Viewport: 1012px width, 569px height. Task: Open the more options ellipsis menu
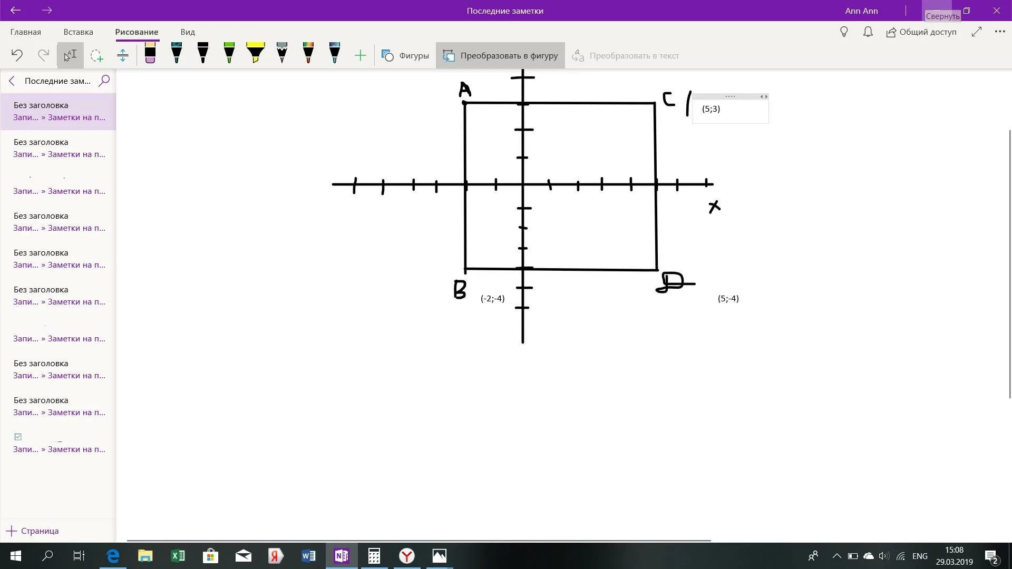(x=1000, y=32)
